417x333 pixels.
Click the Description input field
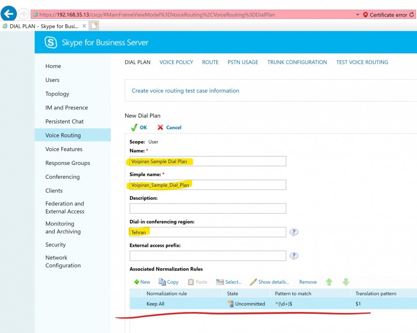pos(208,209)
